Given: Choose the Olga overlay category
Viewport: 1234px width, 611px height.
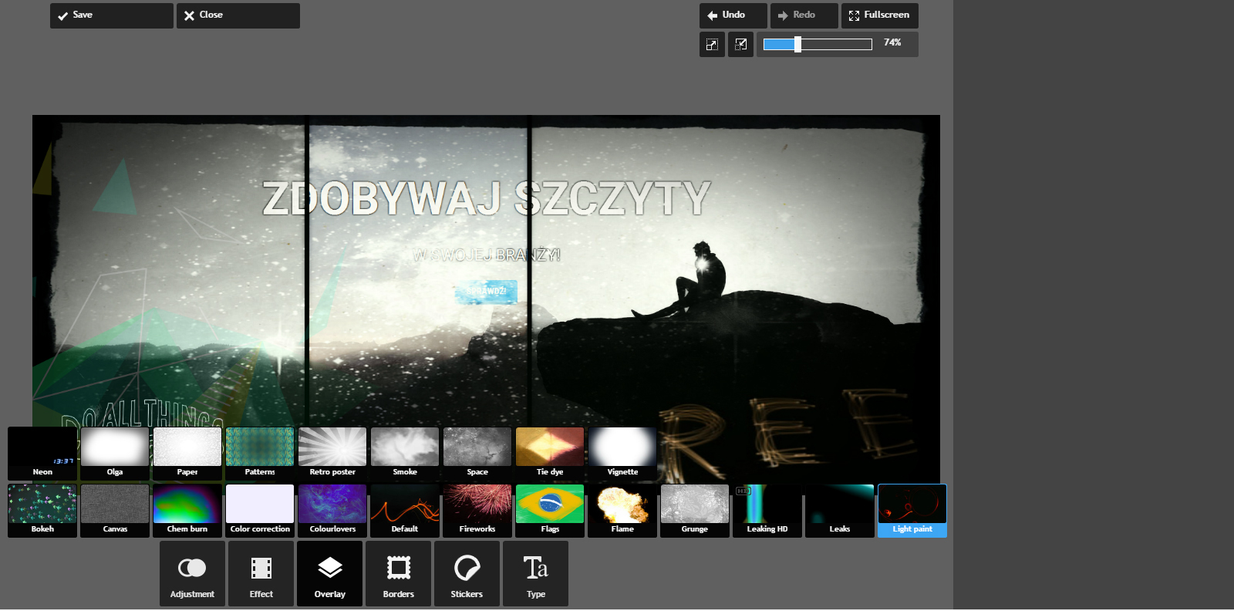Looking at the screenshot, I should click(115, 454).
